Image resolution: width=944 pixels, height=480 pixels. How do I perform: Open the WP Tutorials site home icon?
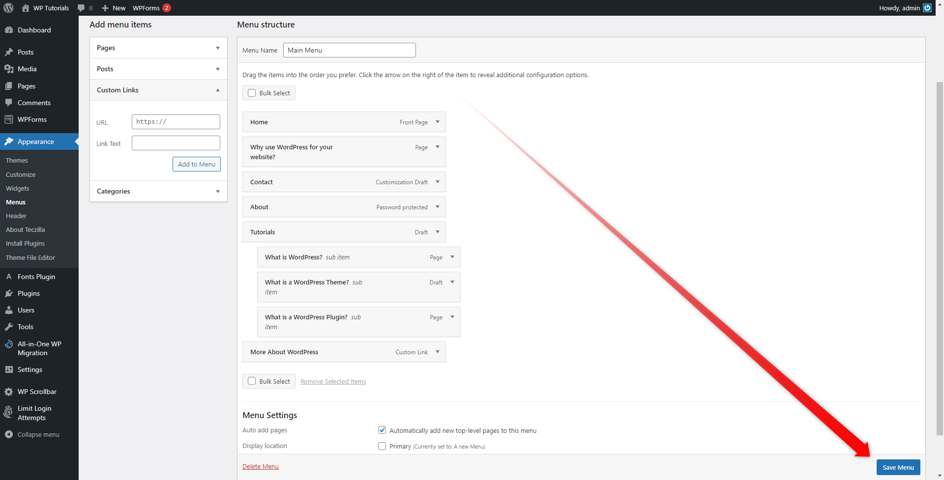point(26,8)
